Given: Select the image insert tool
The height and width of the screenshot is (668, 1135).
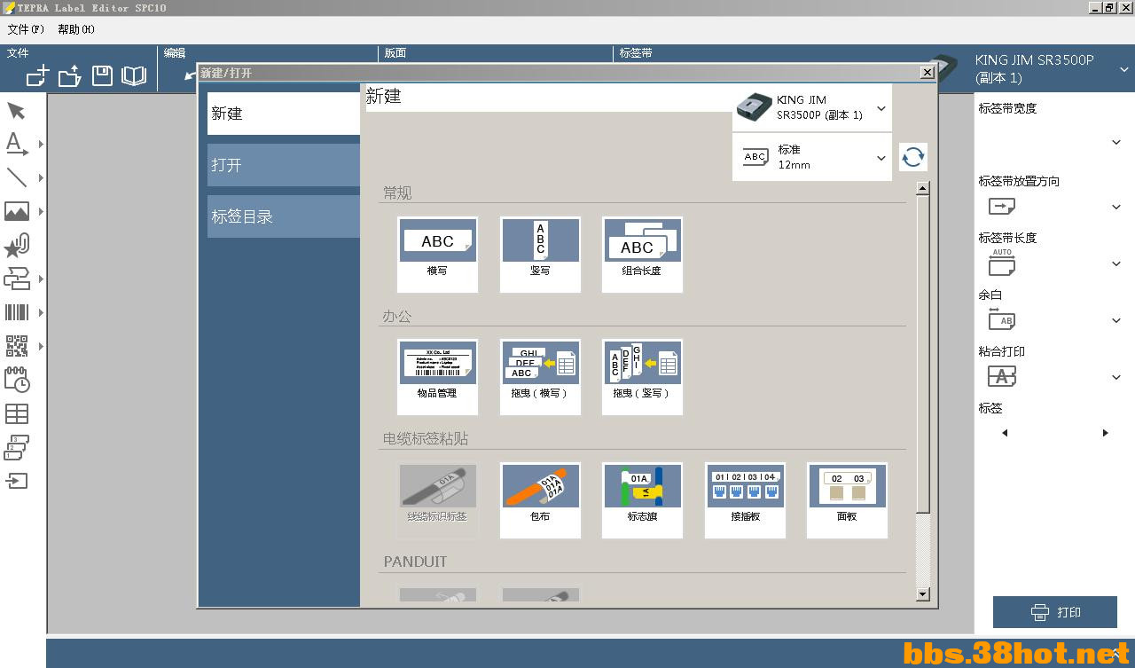Looking at the screenshot, I should click(16, 211).
